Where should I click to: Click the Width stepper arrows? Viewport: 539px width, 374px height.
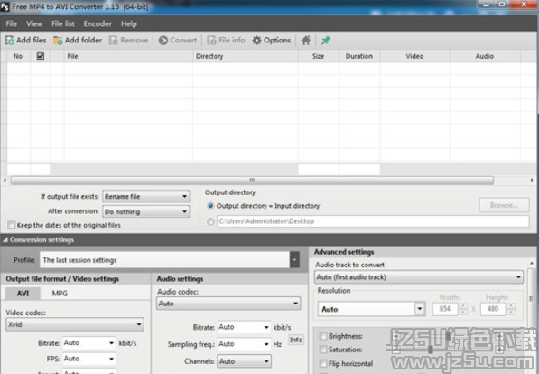pyautogui.click(x=463, y=309)
